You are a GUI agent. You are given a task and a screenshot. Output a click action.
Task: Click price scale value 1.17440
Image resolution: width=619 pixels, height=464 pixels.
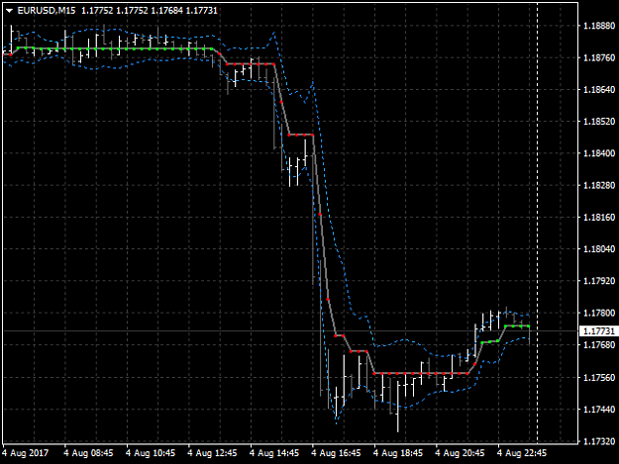599,410
